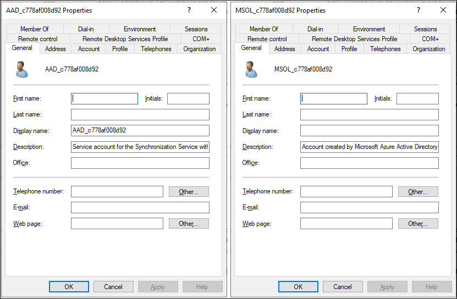Select the General tab in the MSOL window

click(251, 48)
